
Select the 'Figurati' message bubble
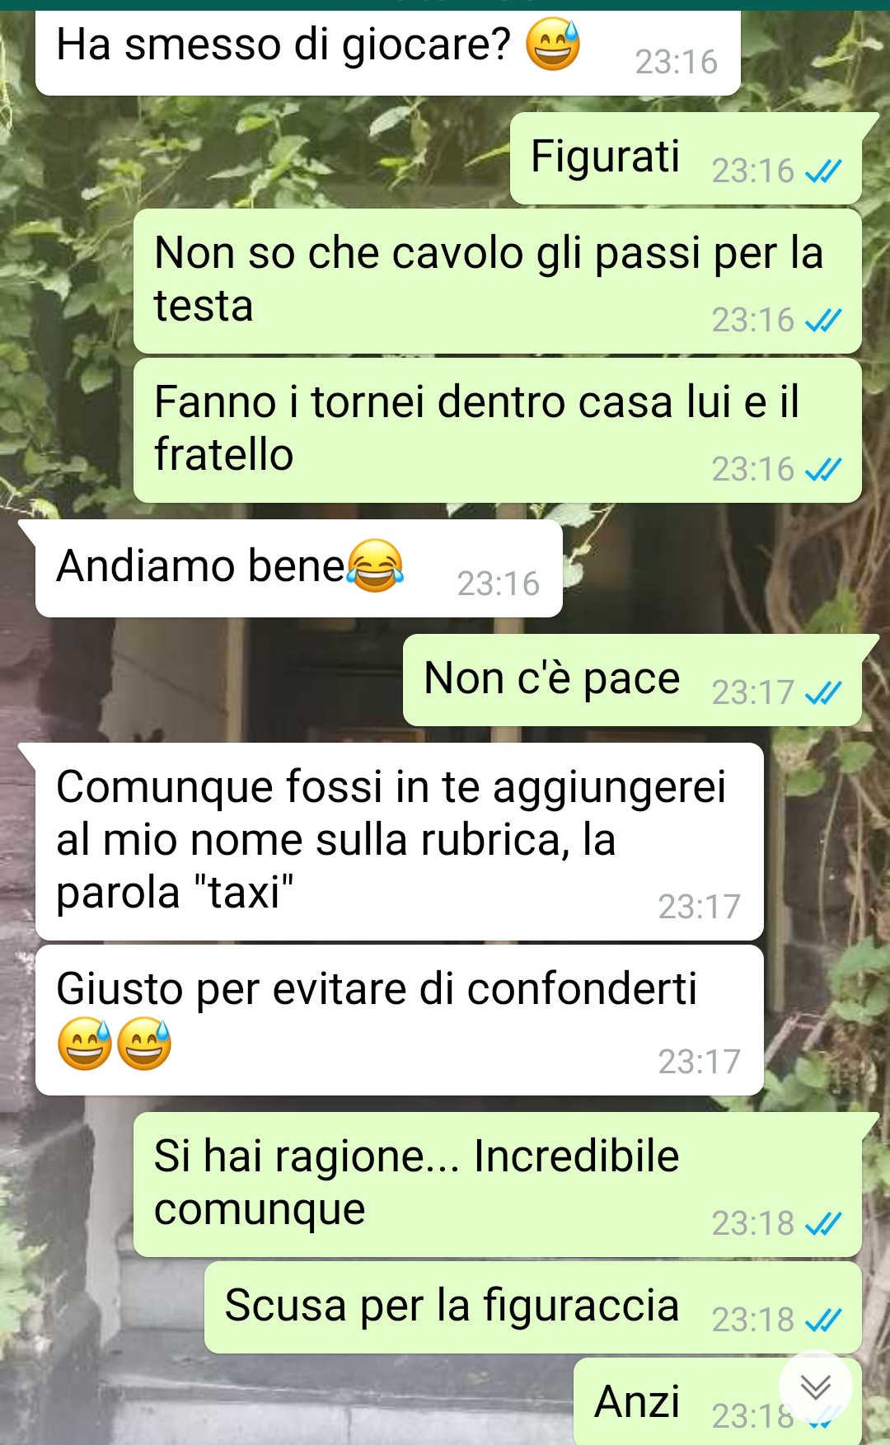pos(686,158)
